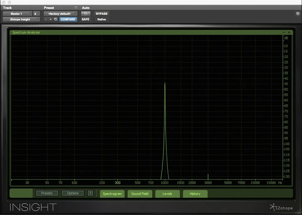Click the Auto header label
Screen dimensions: 302x215
point(86,8)
